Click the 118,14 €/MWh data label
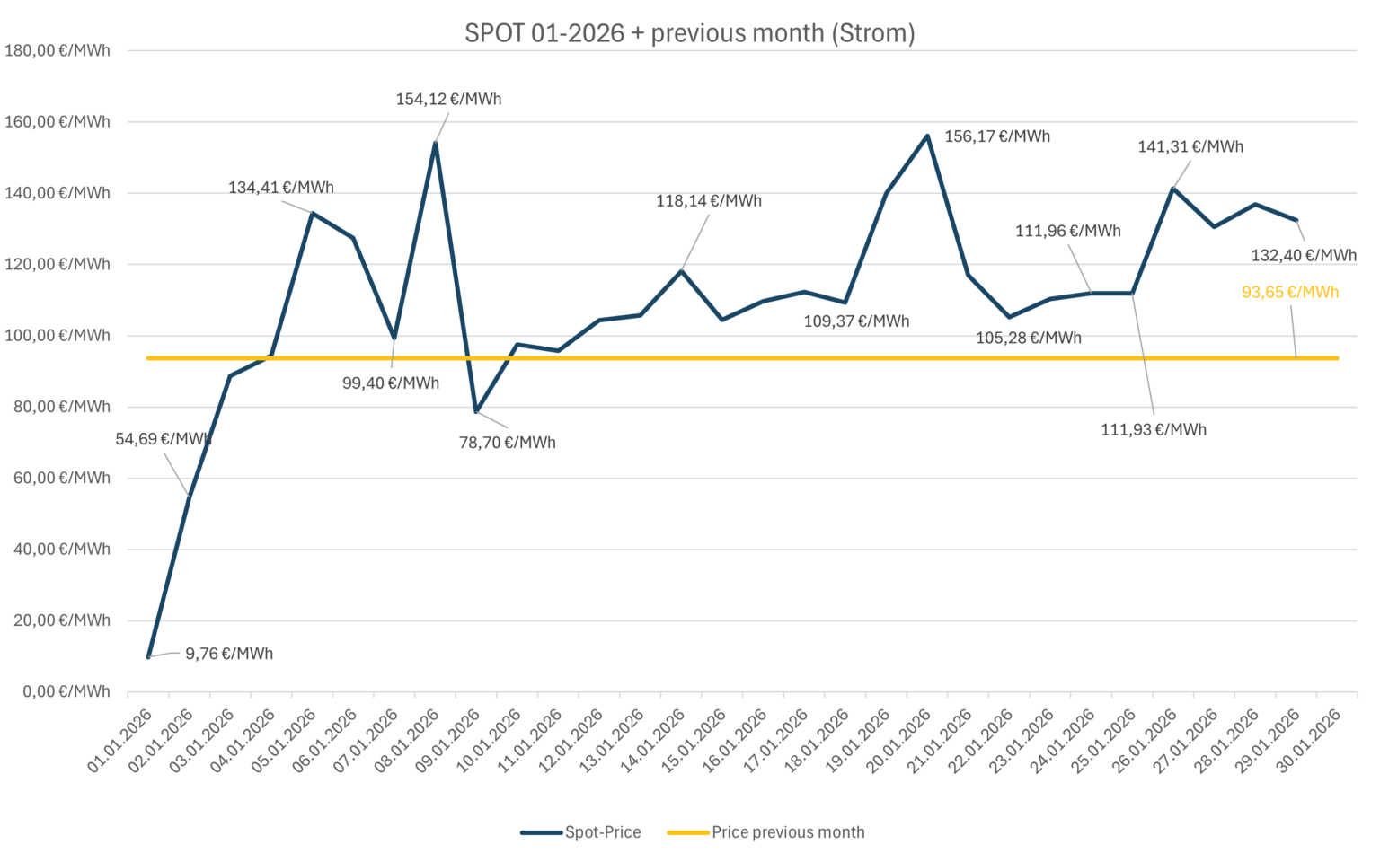Image resolution: width=1380 pixels, height=862 pixels. [708, 201]
